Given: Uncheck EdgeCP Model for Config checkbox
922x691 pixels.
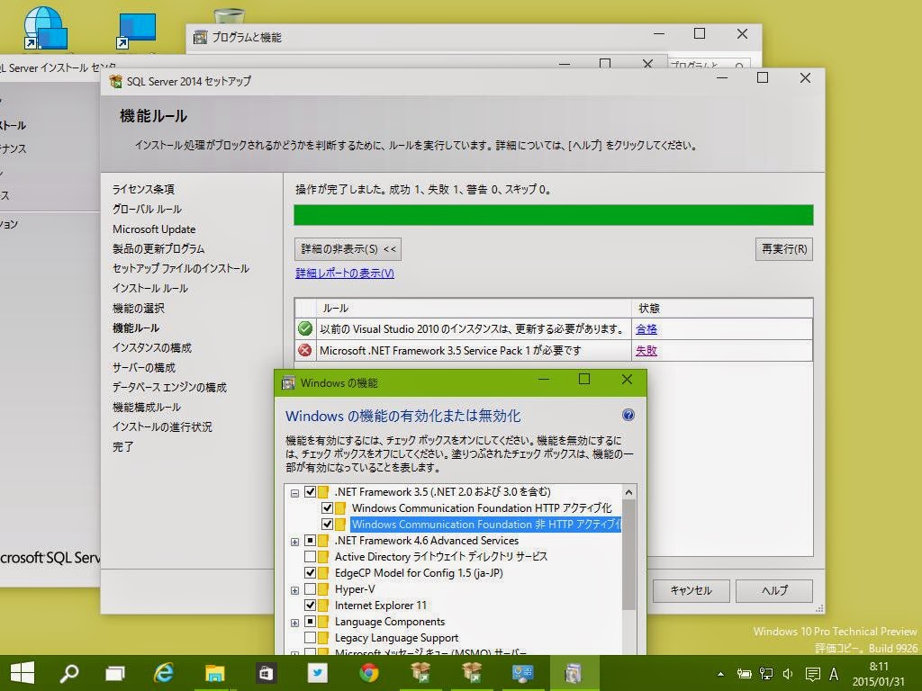Looking at the screenshot, I should pos(310,573).
